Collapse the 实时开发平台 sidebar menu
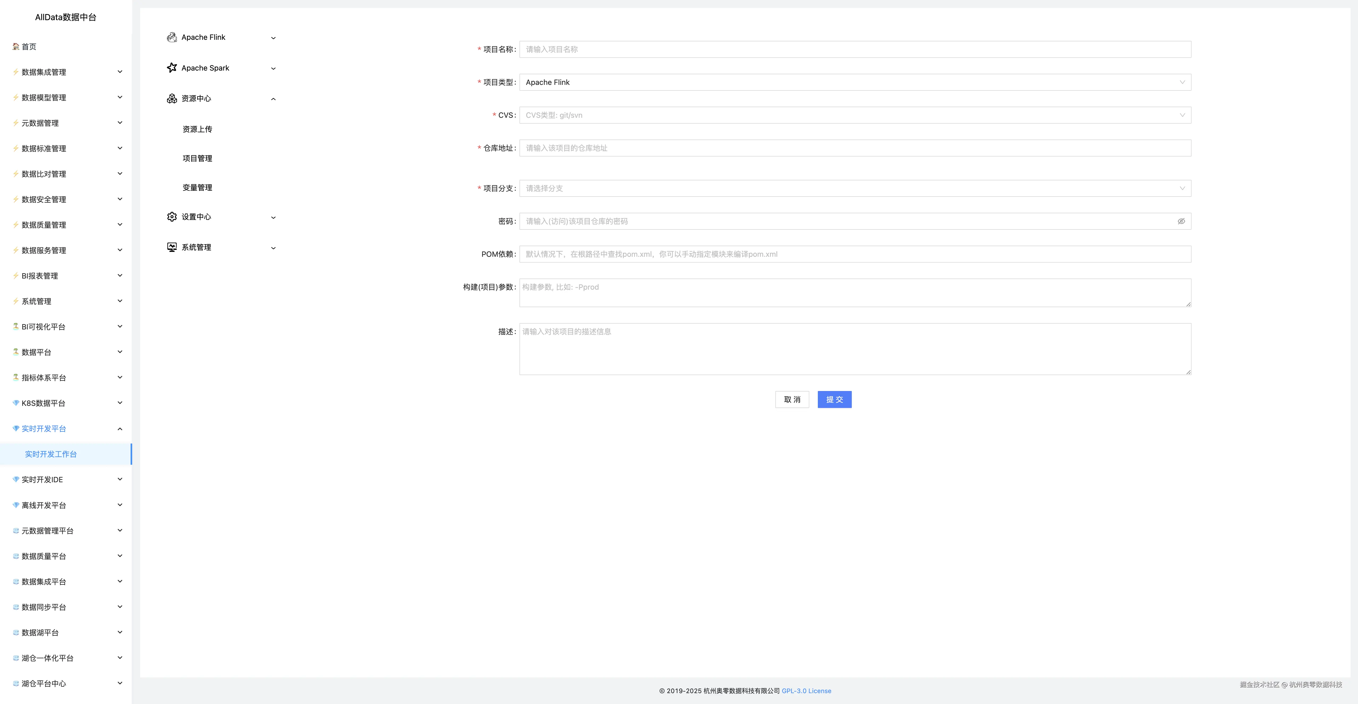This screenshot has width=1358, height=704. (120, 429)
